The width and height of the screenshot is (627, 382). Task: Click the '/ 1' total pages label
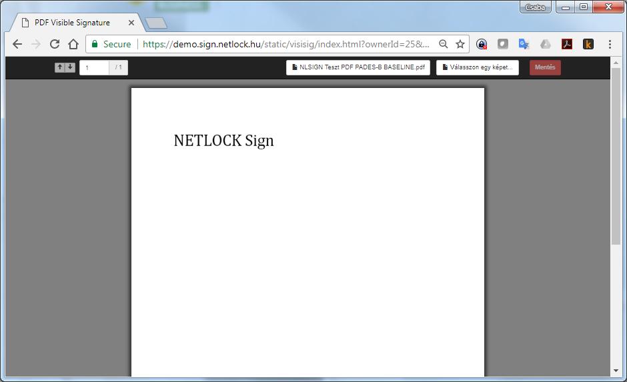[118, 67]
